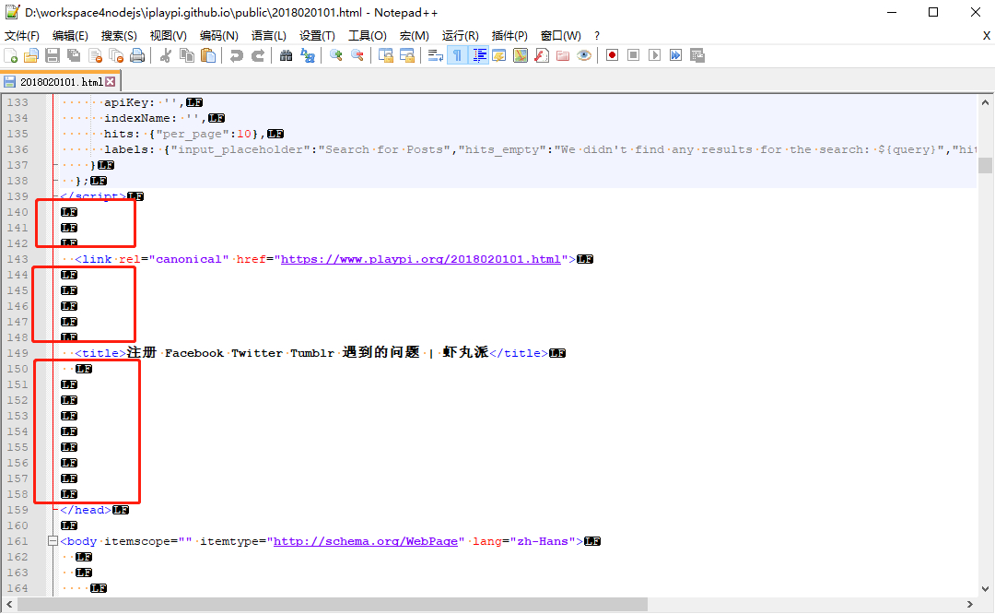
Task: Click the Close All files icon
Action: tap(117, 56)
